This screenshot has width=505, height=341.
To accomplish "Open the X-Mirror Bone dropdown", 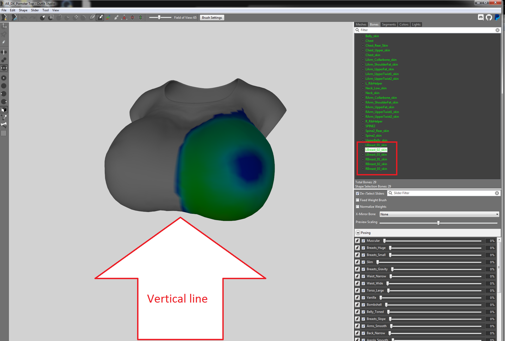I will 439,214.
